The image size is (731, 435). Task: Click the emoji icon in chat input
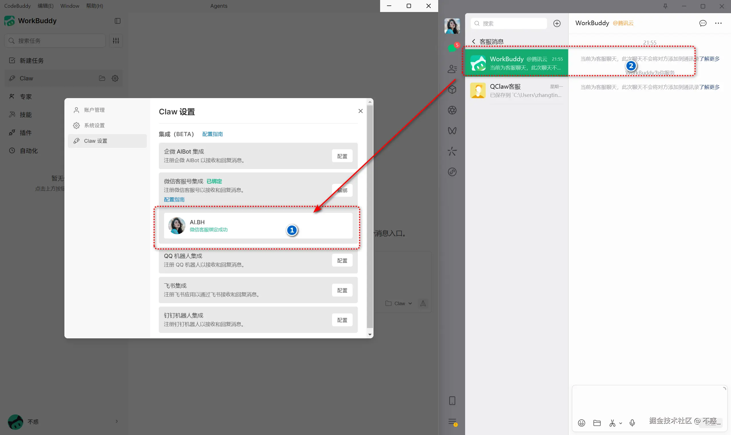click(581, 423)
